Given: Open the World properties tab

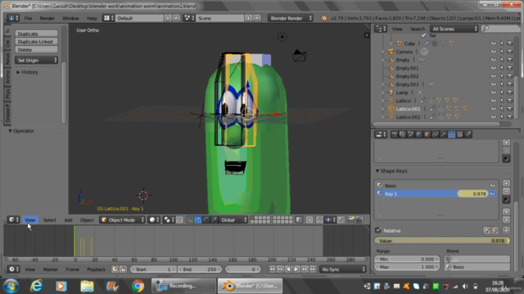Looking at the screenshot, I should pyautogui.click(x=418, y=134).
